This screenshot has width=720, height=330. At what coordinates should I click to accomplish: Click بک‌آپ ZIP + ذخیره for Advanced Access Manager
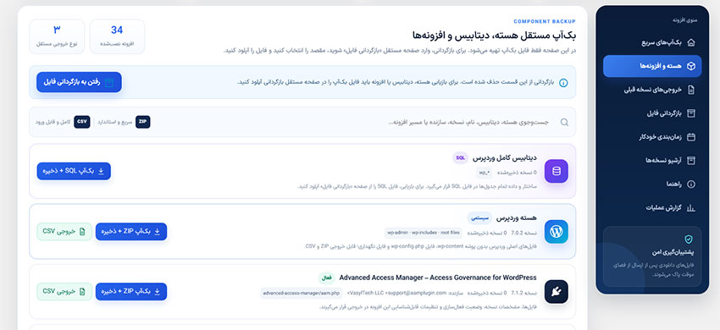pyautogui.click(x=131, y=291)
